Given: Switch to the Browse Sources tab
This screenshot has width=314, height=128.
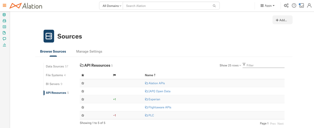Looking at the screenshot, I should tap(53, 51).
